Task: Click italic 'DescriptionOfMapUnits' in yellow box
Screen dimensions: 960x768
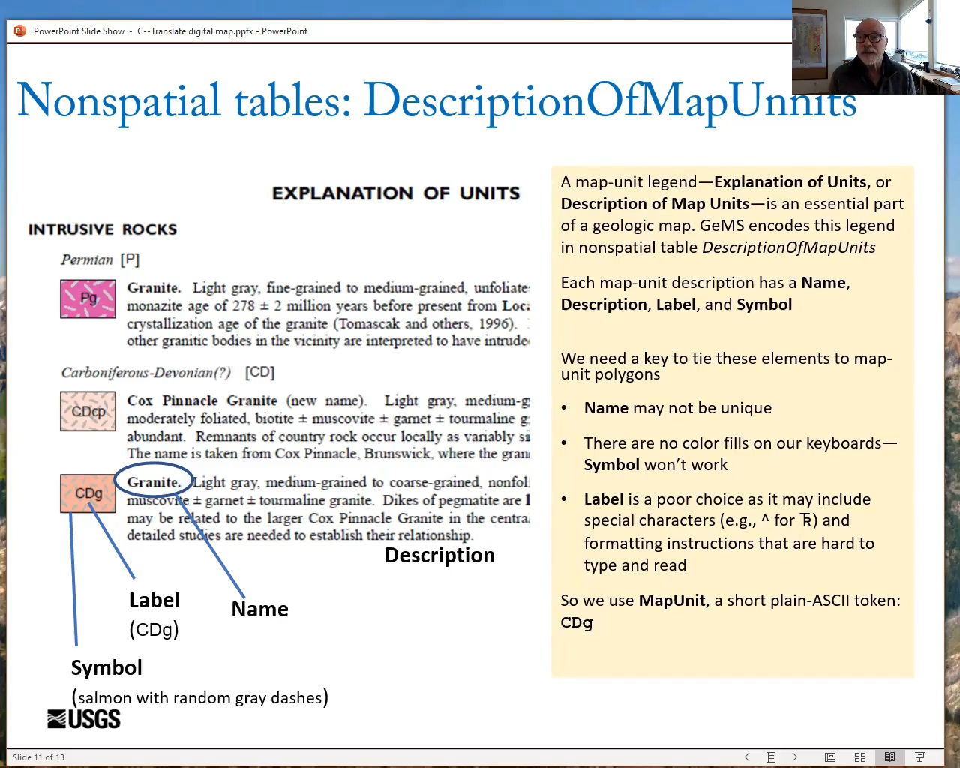Action: 789,247
